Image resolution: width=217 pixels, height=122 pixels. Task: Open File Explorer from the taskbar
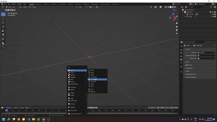click(x=34, y=119)
